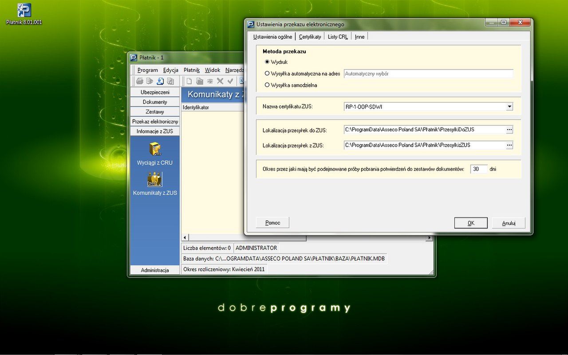
Task: Click the list's right scroll arrow
Action: click(x=429, y=238)
